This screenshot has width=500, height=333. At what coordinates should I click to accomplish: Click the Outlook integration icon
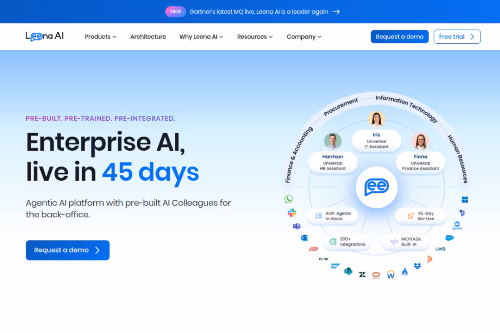click(x=304, y=238)
